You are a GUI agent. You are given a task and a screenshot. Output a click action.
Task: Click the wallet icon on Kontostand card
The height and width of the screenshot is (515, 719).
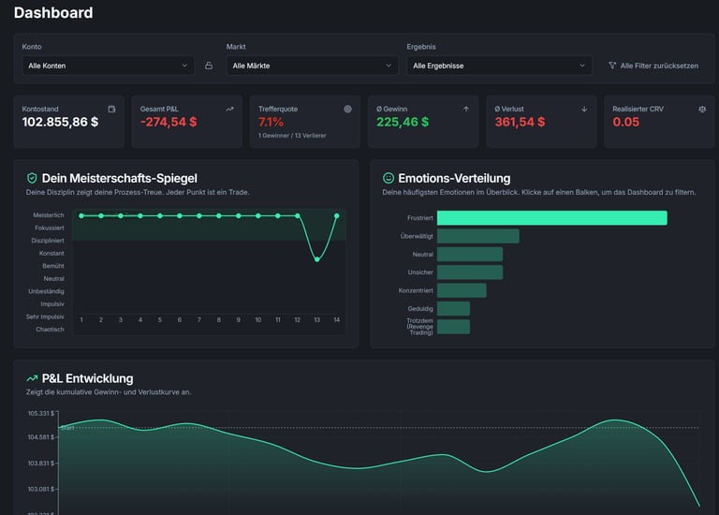tap(111, 110)
